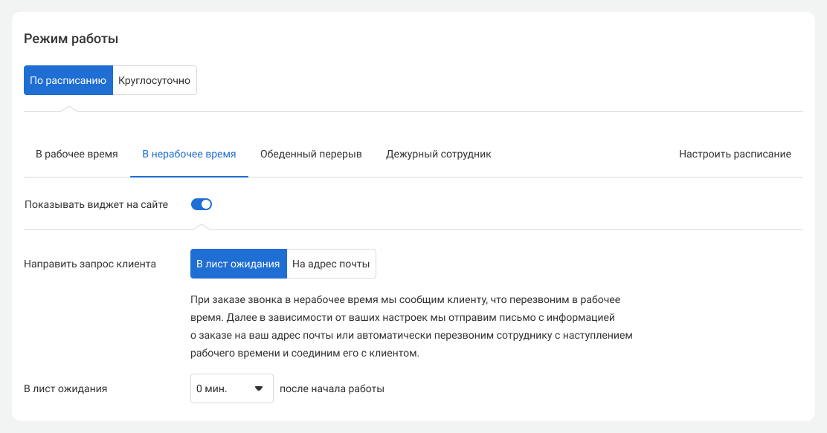Image resolution: width=827 pixels, height=433 pixels.
Task: Click the Режим работы heading
Action: pyautogui.click(x=71, y=39)
